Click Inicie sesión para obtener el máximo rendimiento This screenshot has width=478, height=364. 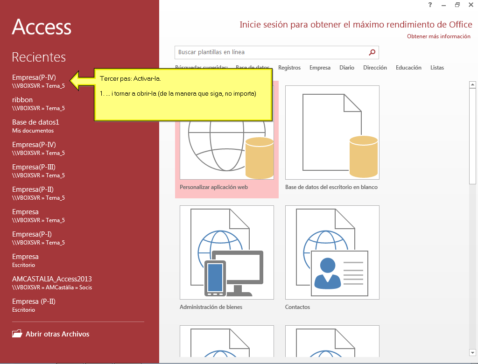356,24
